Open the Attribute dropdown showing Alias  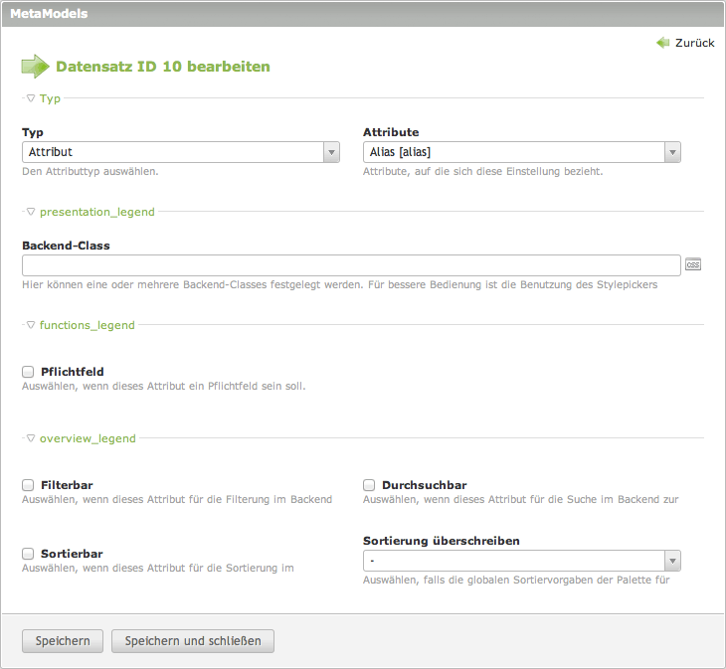(x=522, y=152)
